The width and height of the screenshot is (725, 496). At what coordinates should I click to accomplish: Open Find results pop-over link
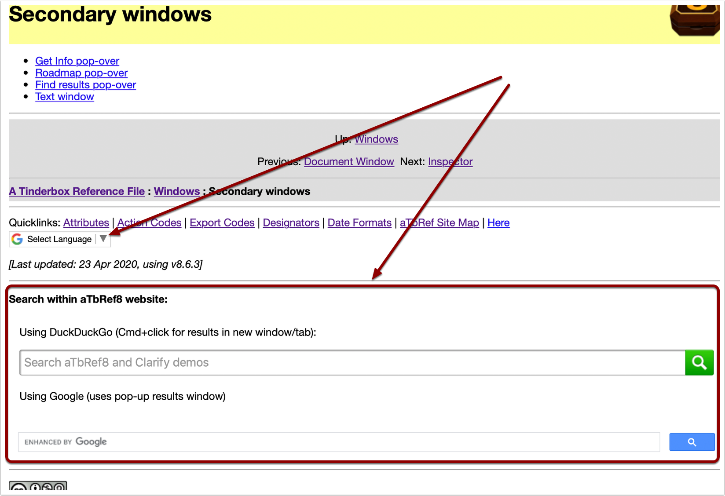[x=85, y=85]
